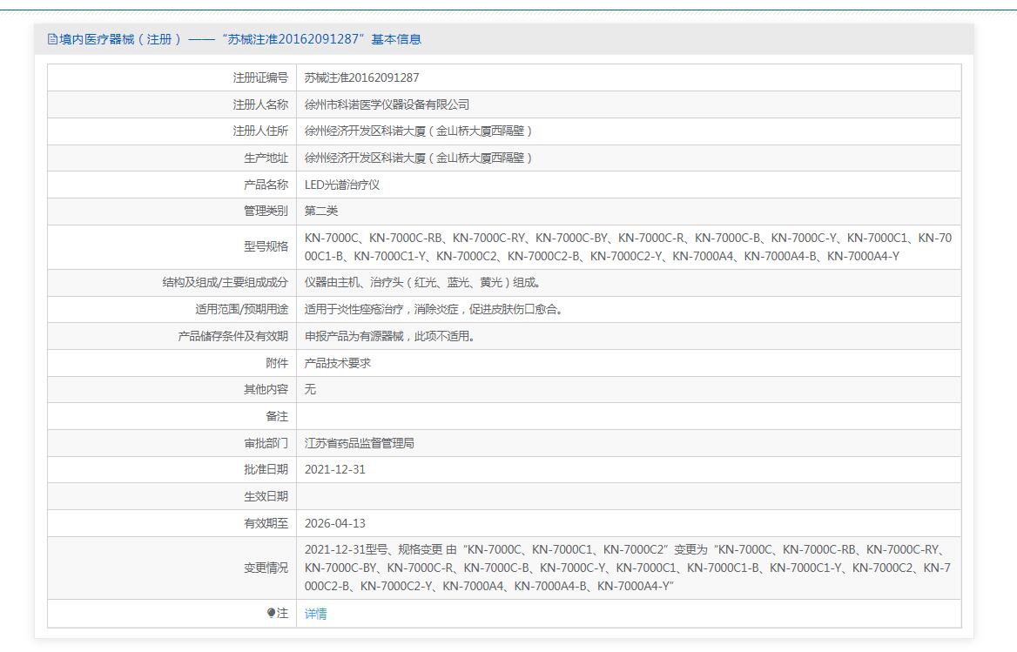Viewport: 1017px width, 652px height.
Task: Select the 变更情况 change description text
Action: 627,568
